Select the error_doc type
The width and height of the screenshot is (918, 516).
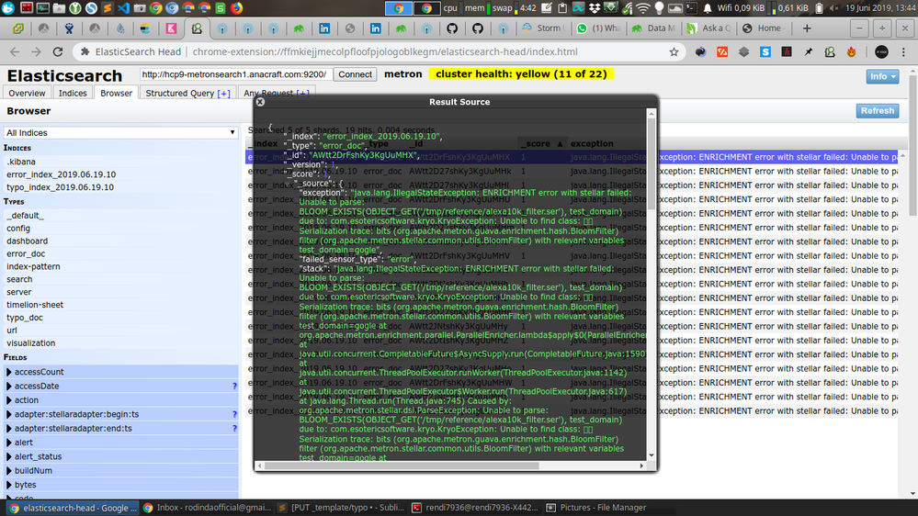tap(26, 254)
